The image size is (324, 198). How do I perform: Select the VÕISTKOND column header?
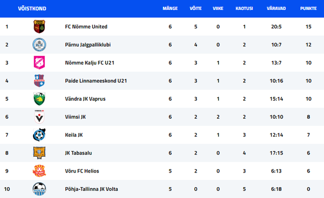click(x=32, y=9)
